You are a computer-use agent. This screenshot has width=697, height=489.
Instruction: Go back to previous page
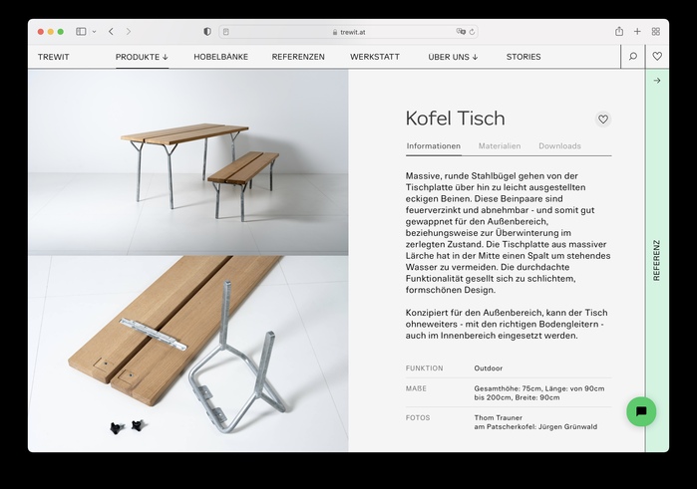coord(111,32)
